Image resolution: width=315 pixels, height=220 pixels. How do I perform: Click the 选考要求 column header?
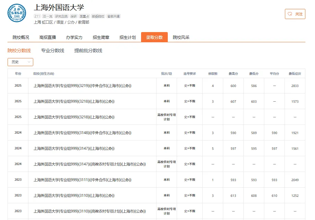point(190,74)
